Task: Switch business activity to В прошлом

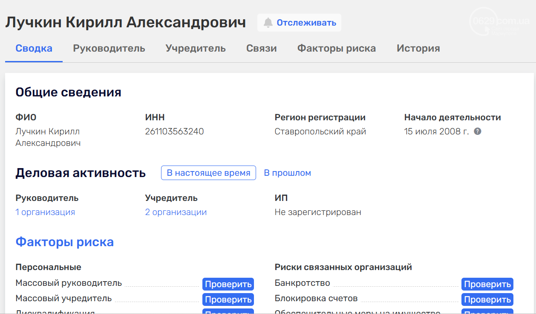Action: click(288, 173)
